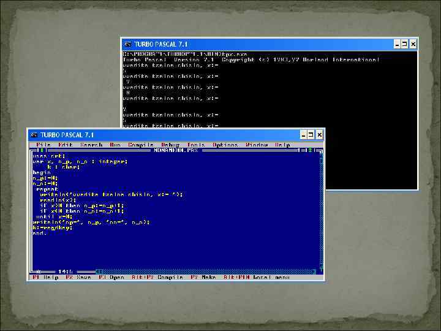This screenshot has height=331, width=441.
Task: Open the Edit menu
Action: click(66, 145)
